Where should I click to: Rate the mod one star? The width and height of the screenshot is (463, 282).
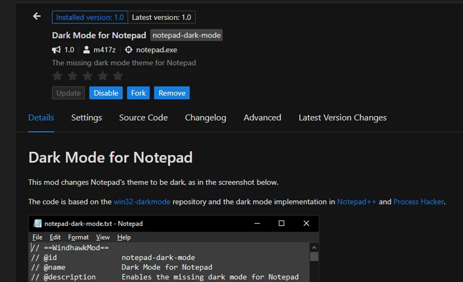[57, 76]
